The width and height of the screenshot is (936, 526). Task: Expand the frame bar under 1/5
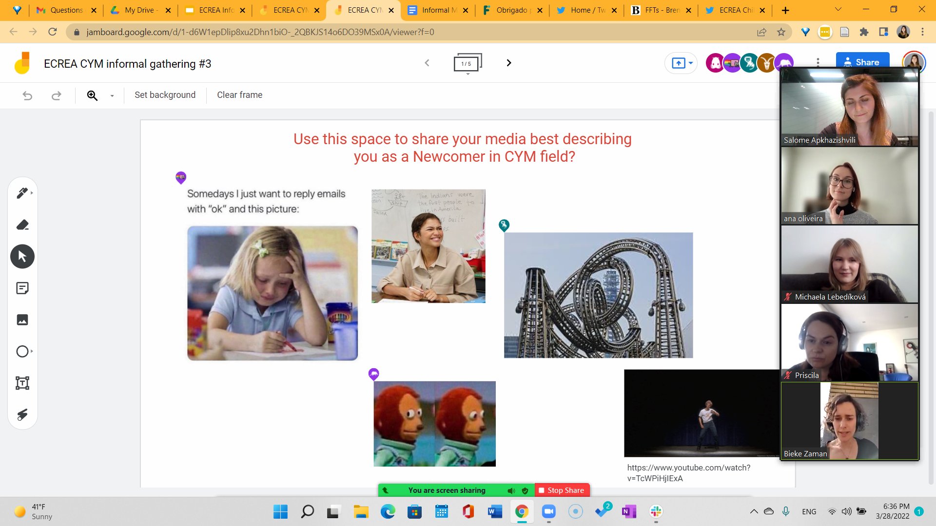[x=468, y=74]
